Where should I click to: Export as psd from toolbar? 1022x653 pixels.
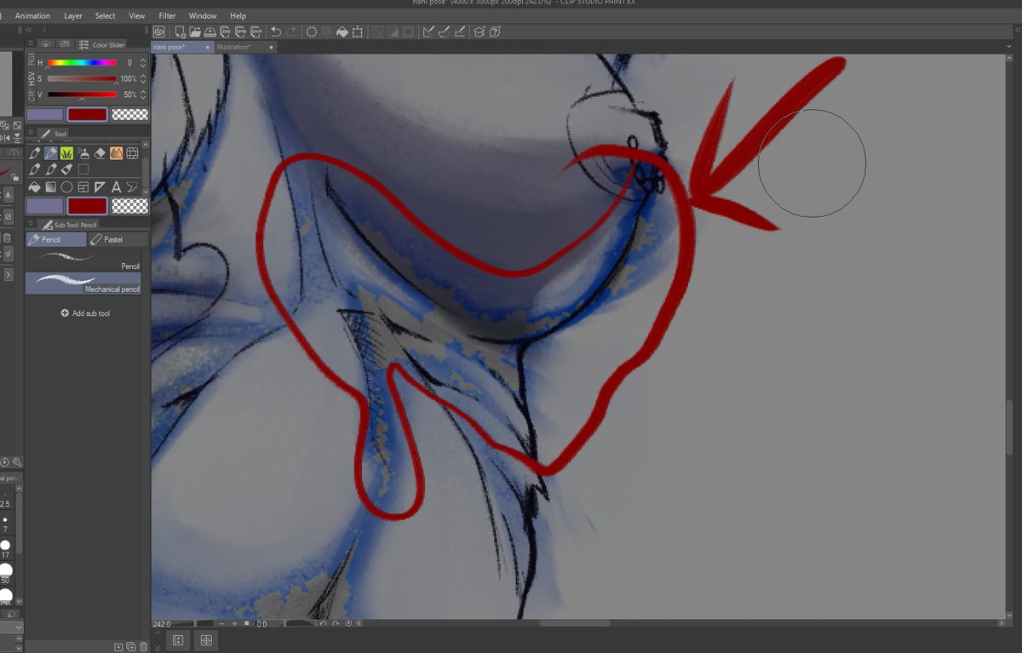point(255,32)
